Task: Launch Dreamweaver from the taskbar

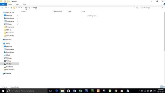Action: 92,91
